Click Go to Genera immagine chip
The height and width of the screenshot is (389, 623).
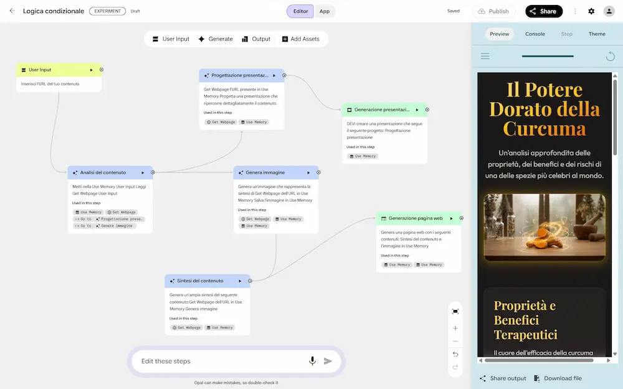tap(105, 226)
